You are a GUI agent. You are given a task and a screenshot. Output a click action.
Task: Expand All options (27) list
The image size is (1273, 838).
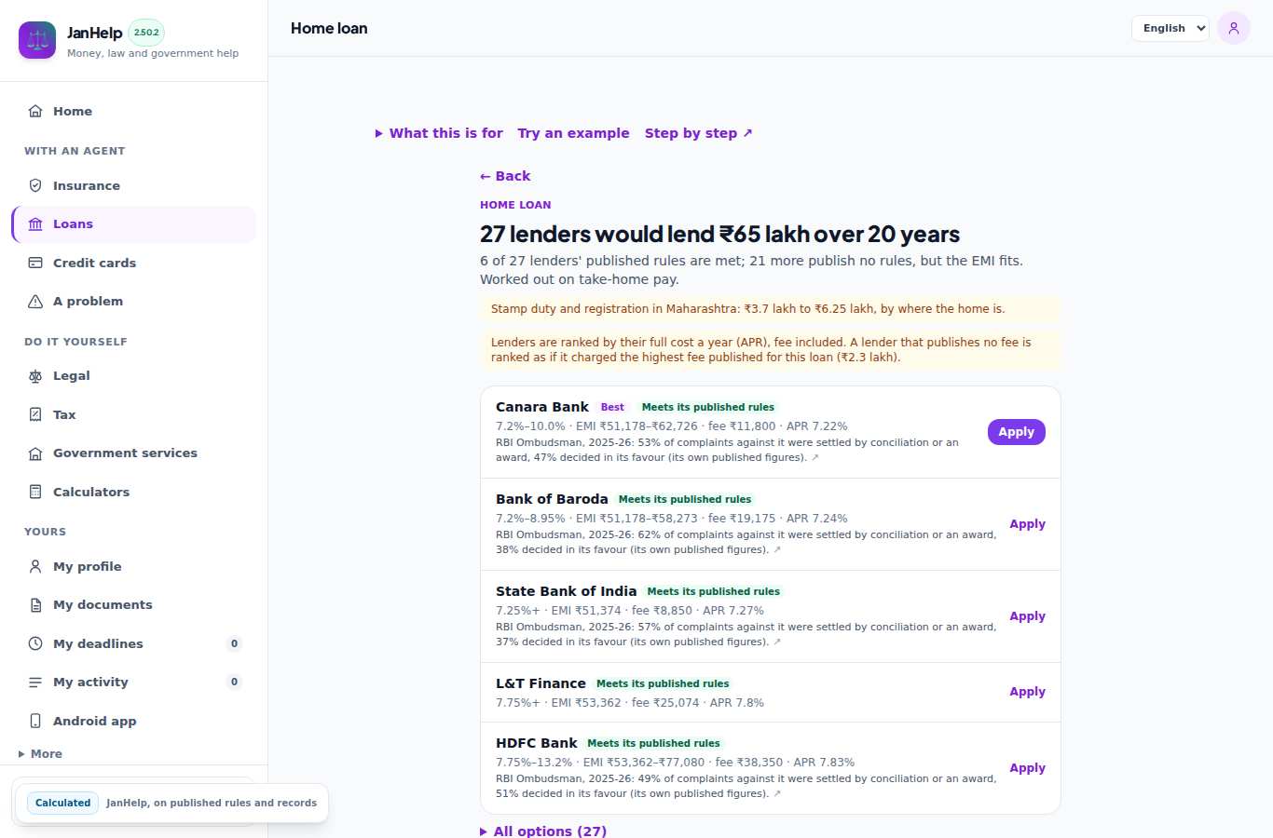pos(543,831)
